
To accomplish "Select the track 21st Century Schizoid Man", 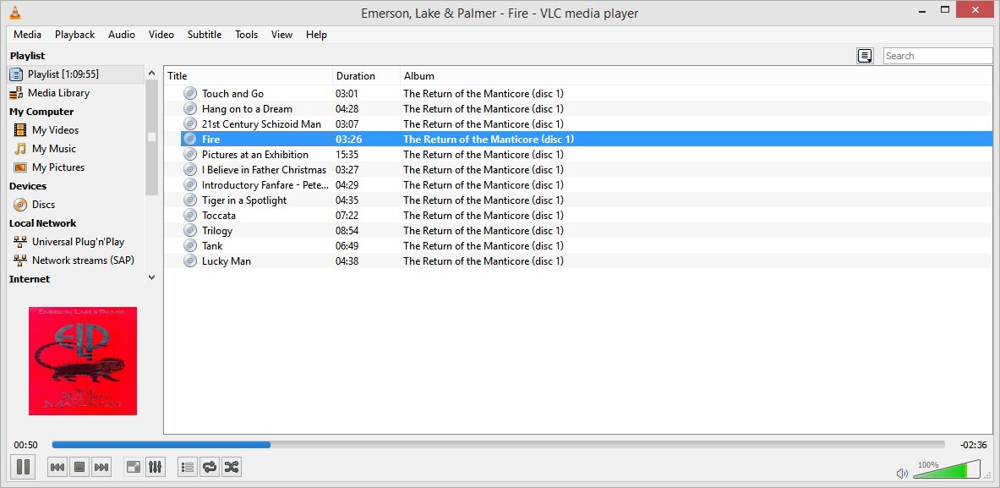I will click(x=261, y=124).
